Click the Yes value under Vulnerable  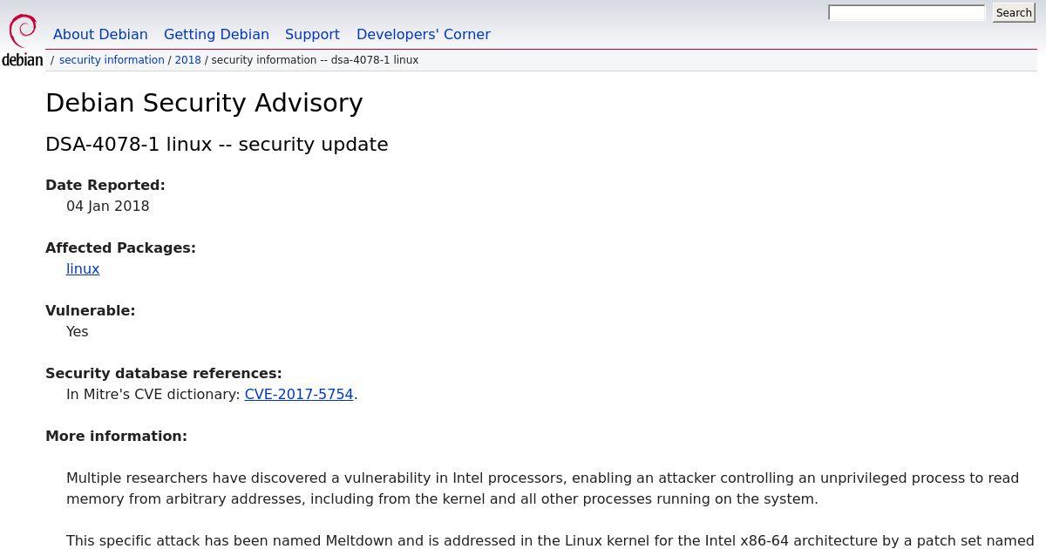[78, 332]
